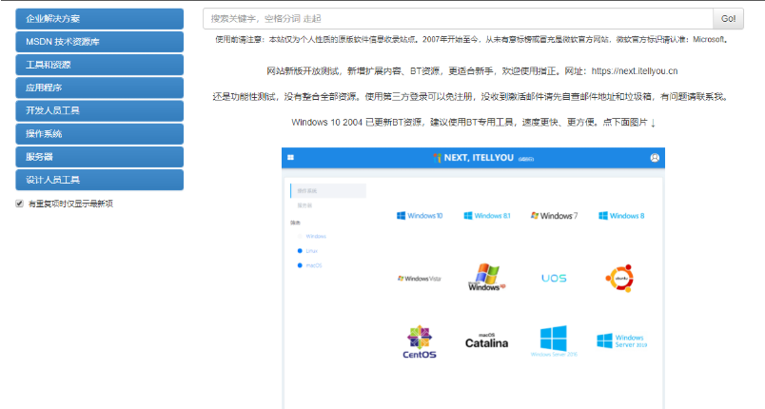
Task: Click the hamburger menu icon in banner
Action: tap(291, 158)
